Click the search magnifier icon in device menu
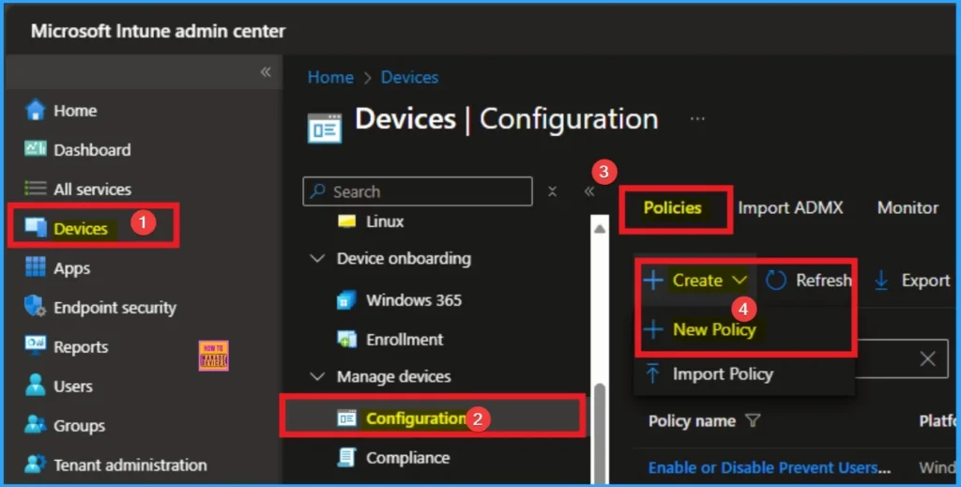961x487 pixels. point(317,191)
